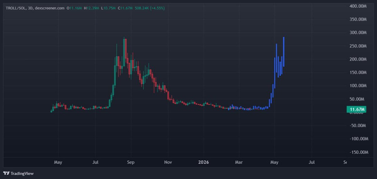This screenshot has width=377, height=179.
Task: Click the 2026 label on time axis
Action: (x=203, y=162)
